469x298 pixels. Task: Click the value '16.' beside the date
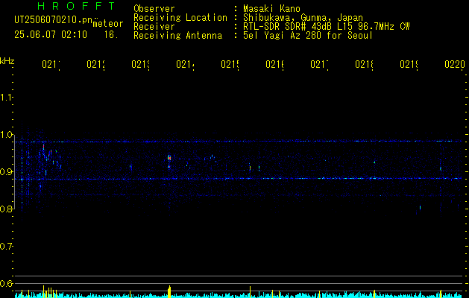click(111, 35)
